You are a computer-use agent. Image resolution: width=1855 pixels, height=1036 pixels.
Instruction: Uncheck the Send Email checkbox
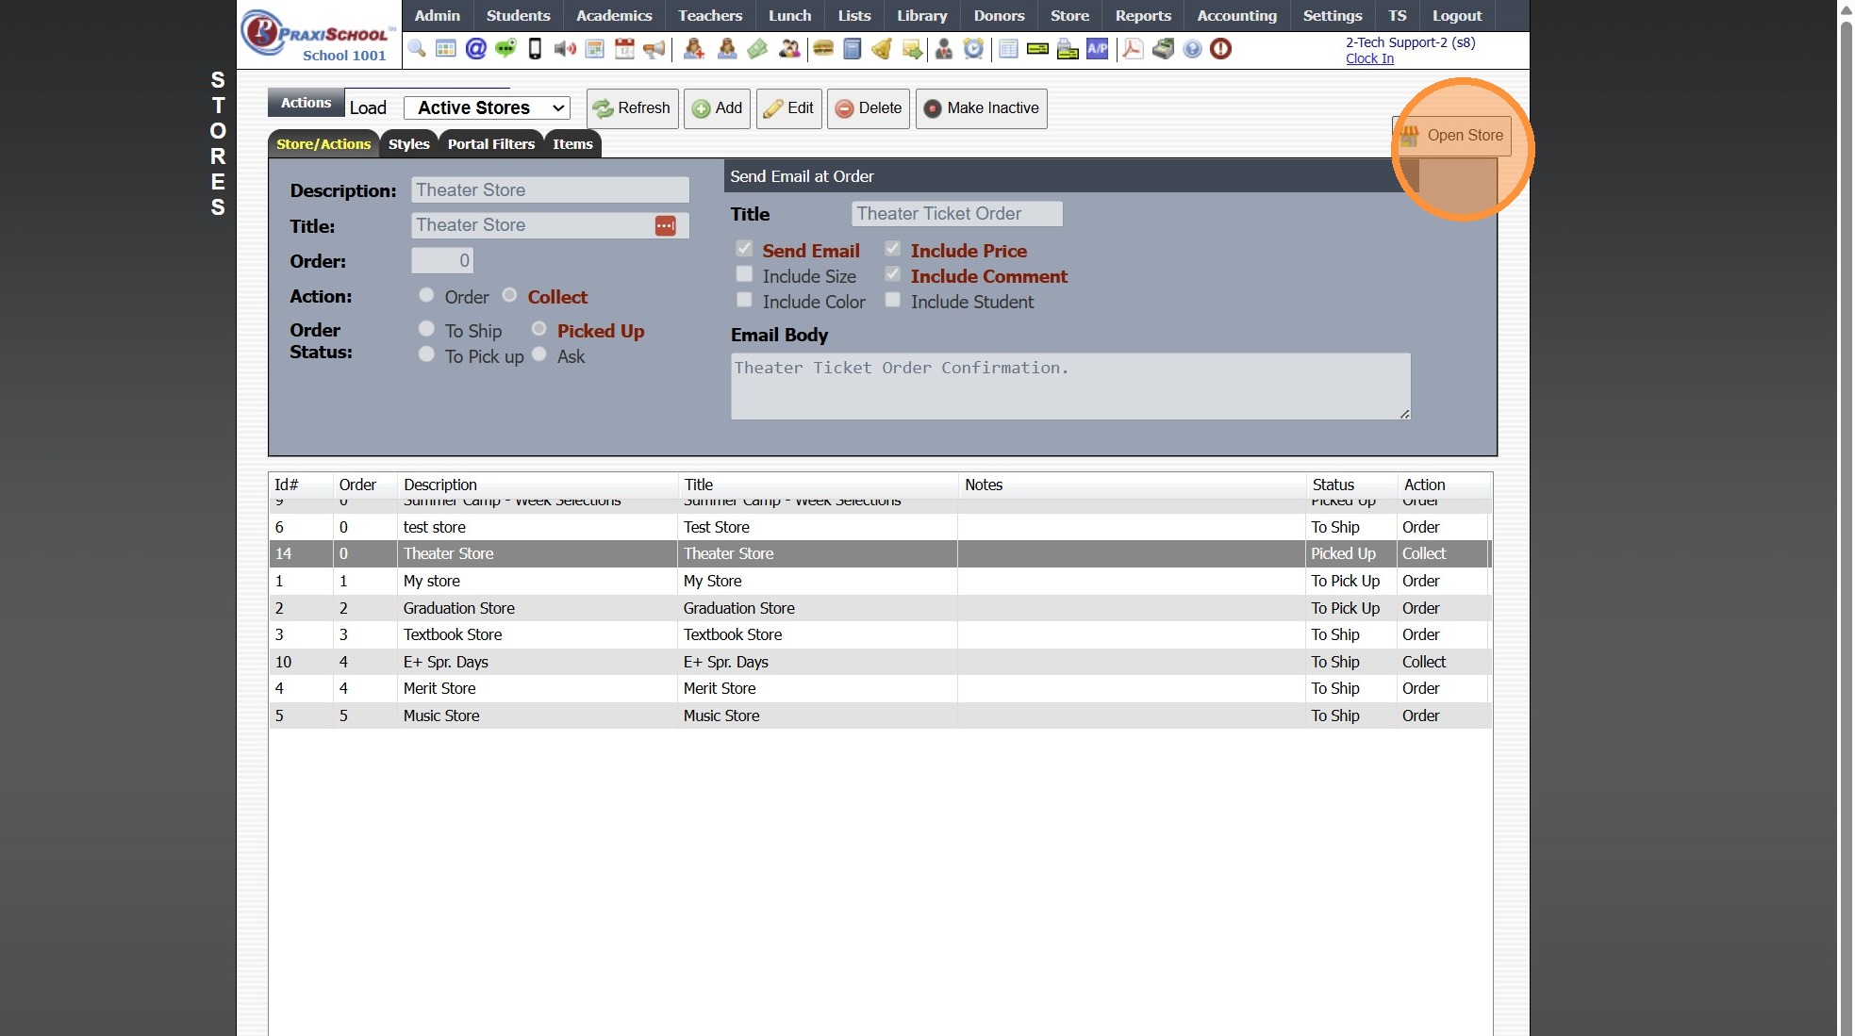[744, 249]
